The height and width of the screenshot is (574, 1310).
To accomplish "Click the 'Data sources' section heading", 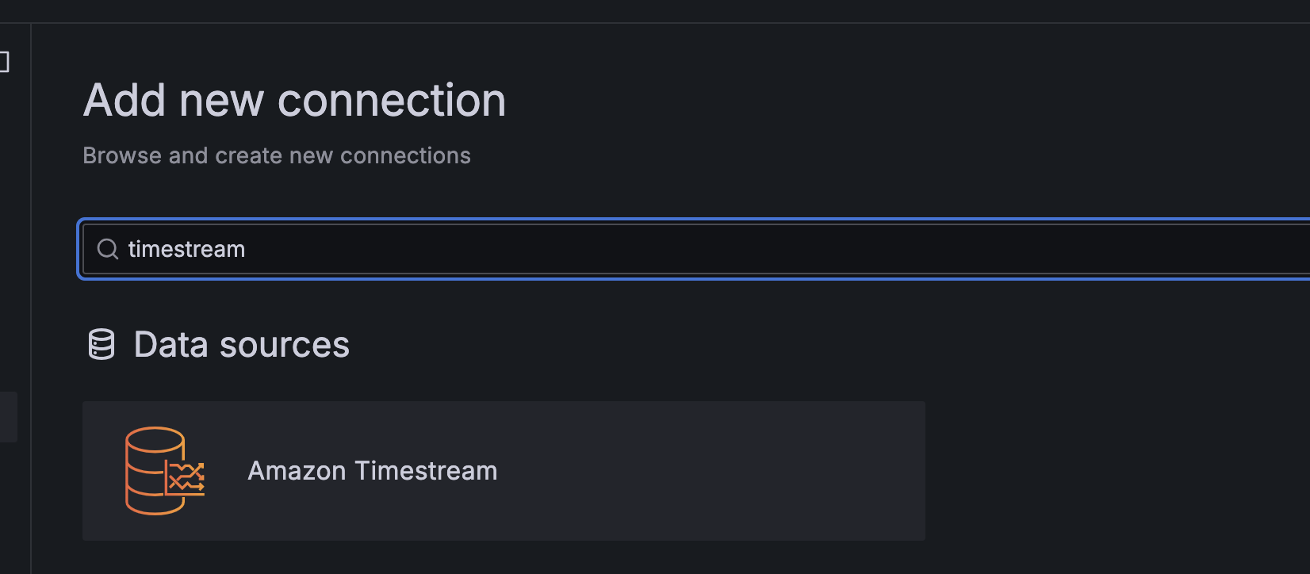I will 241,345.
